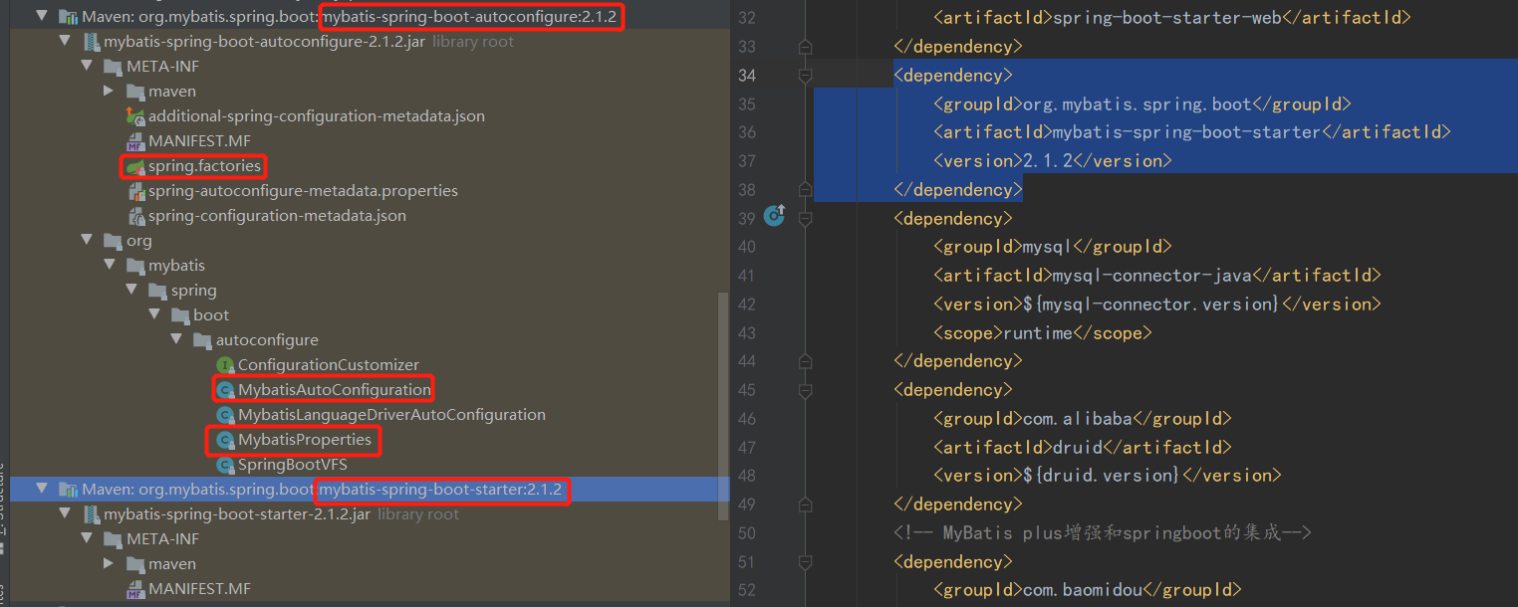Click the MybatisAutoConfiguration class icon
The image size is (1518, 607).
(225, 390)
